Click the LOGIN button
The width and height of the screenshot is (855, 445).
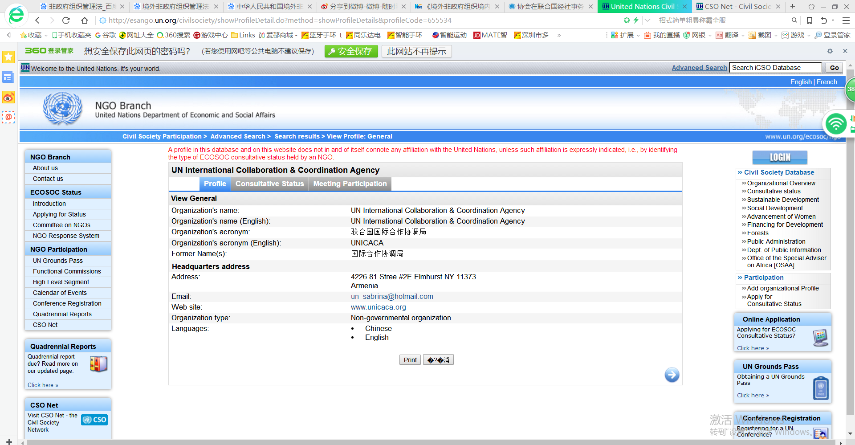tap(780, 157)
